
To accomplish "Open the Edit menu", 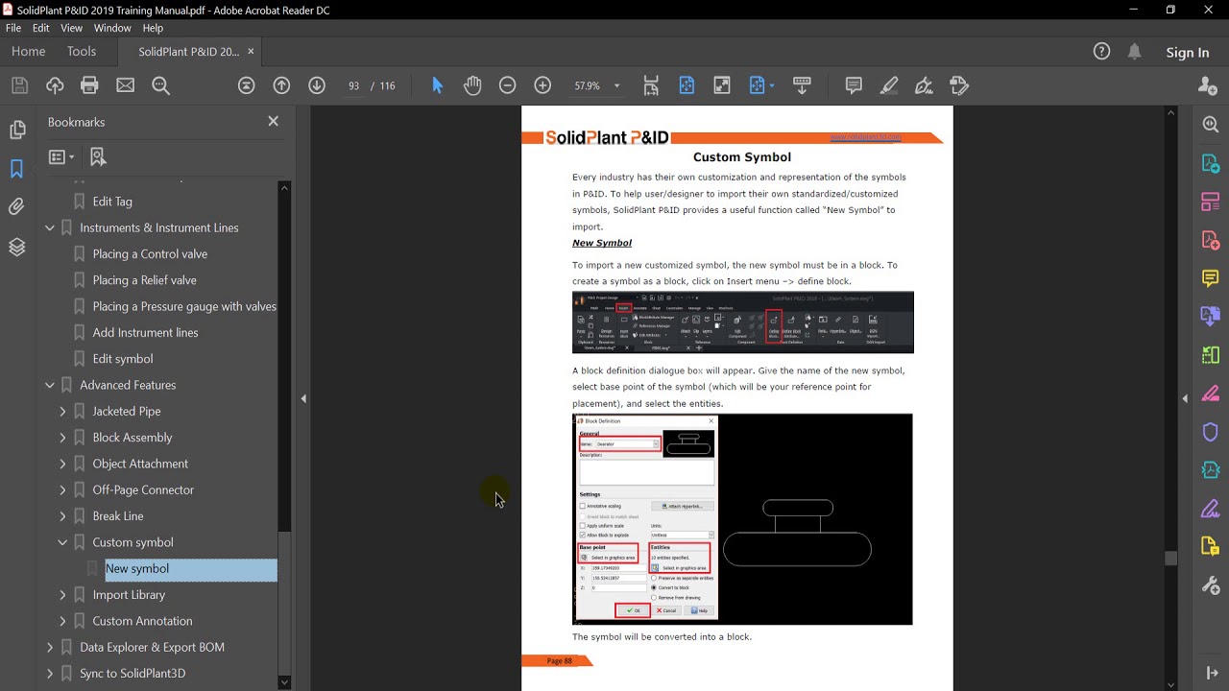I will pyautogui.click(x=40, y=28).
